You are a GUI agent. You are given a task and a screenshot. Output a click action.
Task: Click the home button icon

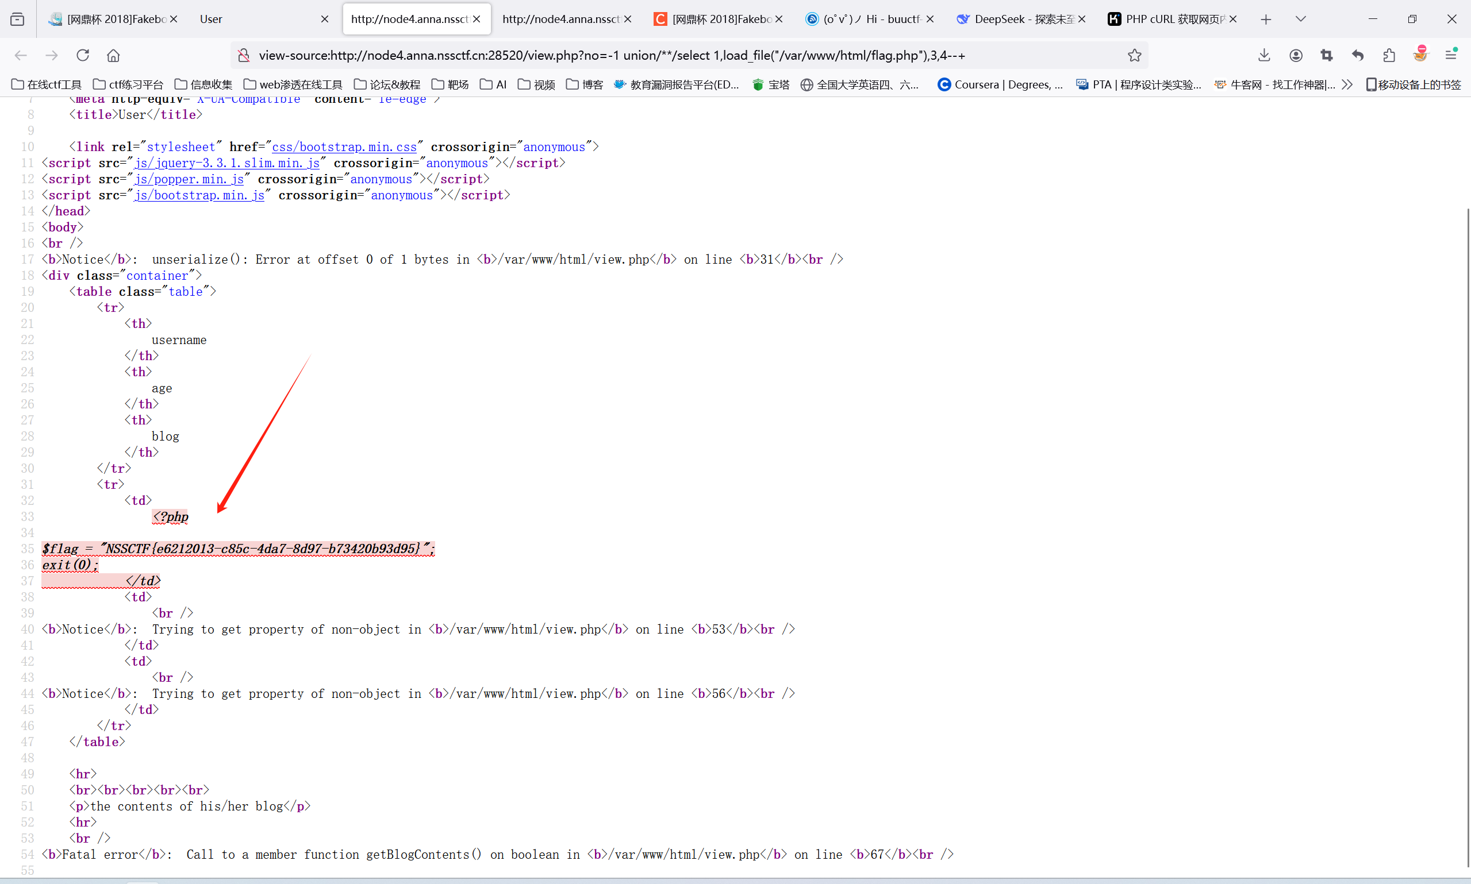pyautogui.click(x=113, y=55)
